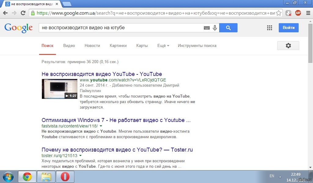Click the Google logo
313x183 pixels.
[19, 28]
